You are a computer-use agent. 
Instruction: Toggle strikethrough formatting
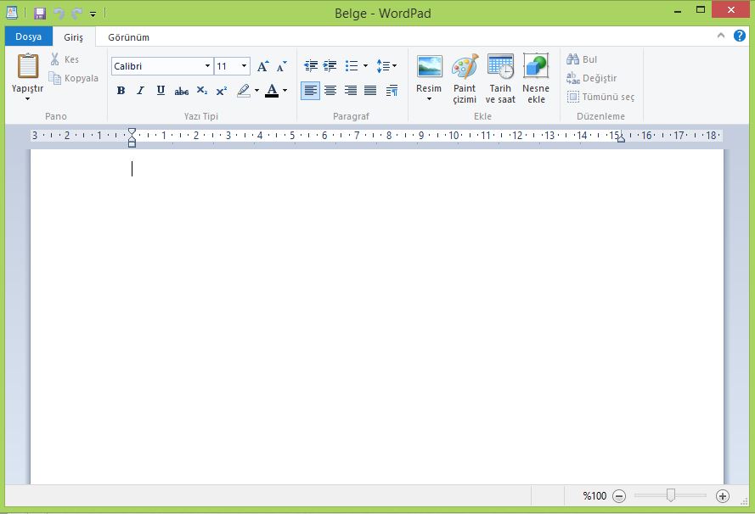tap(182, 91)
